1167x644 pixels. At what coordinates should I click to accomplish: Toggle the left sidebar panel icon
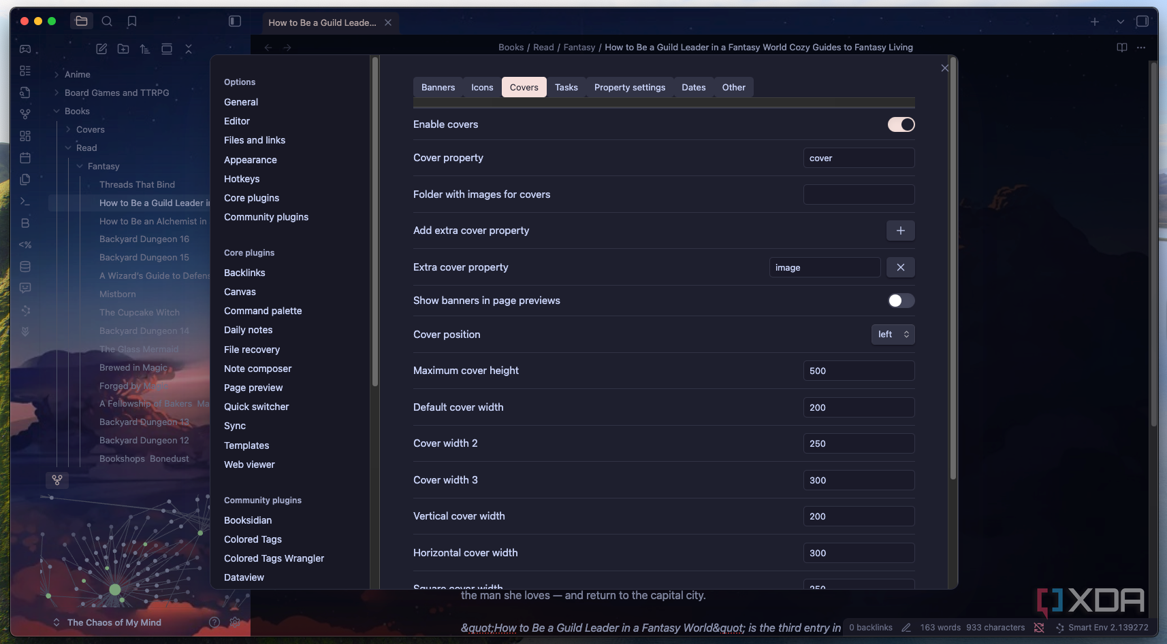(235, 21)
